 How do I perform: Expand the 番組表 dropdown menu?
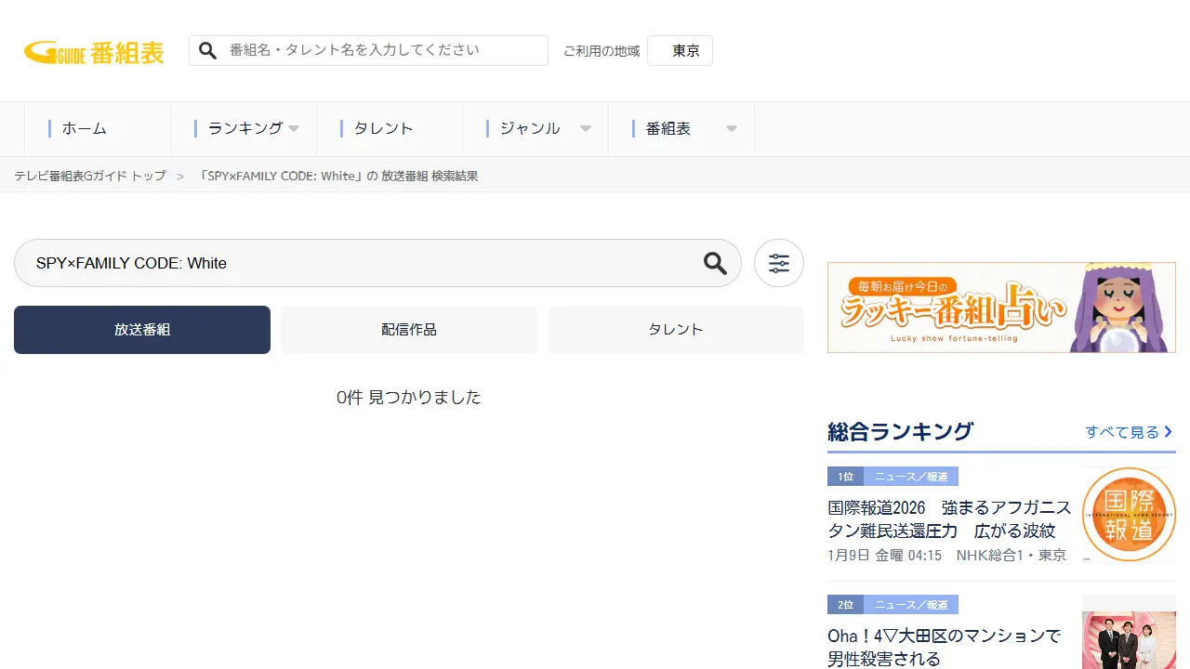point(732,129)
